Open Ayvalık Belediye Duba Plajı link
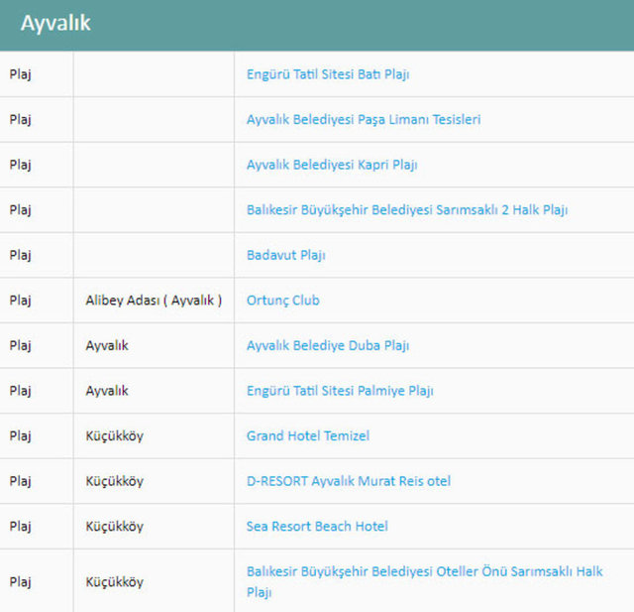Image resolution: width=634 pixels, height=612 pixels. pos(328,346)
